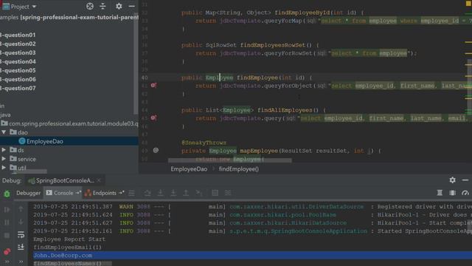Click the EmployeeDao breadcrumb
The height and width of the screenshot is (266, 472).
click(x=189, y=169)
